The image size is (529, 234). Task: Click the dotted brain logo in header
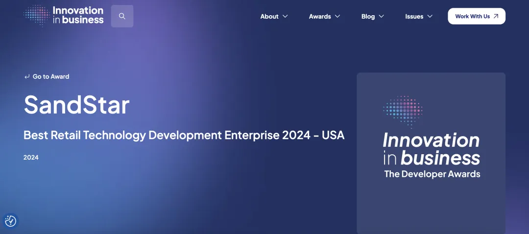36,15
